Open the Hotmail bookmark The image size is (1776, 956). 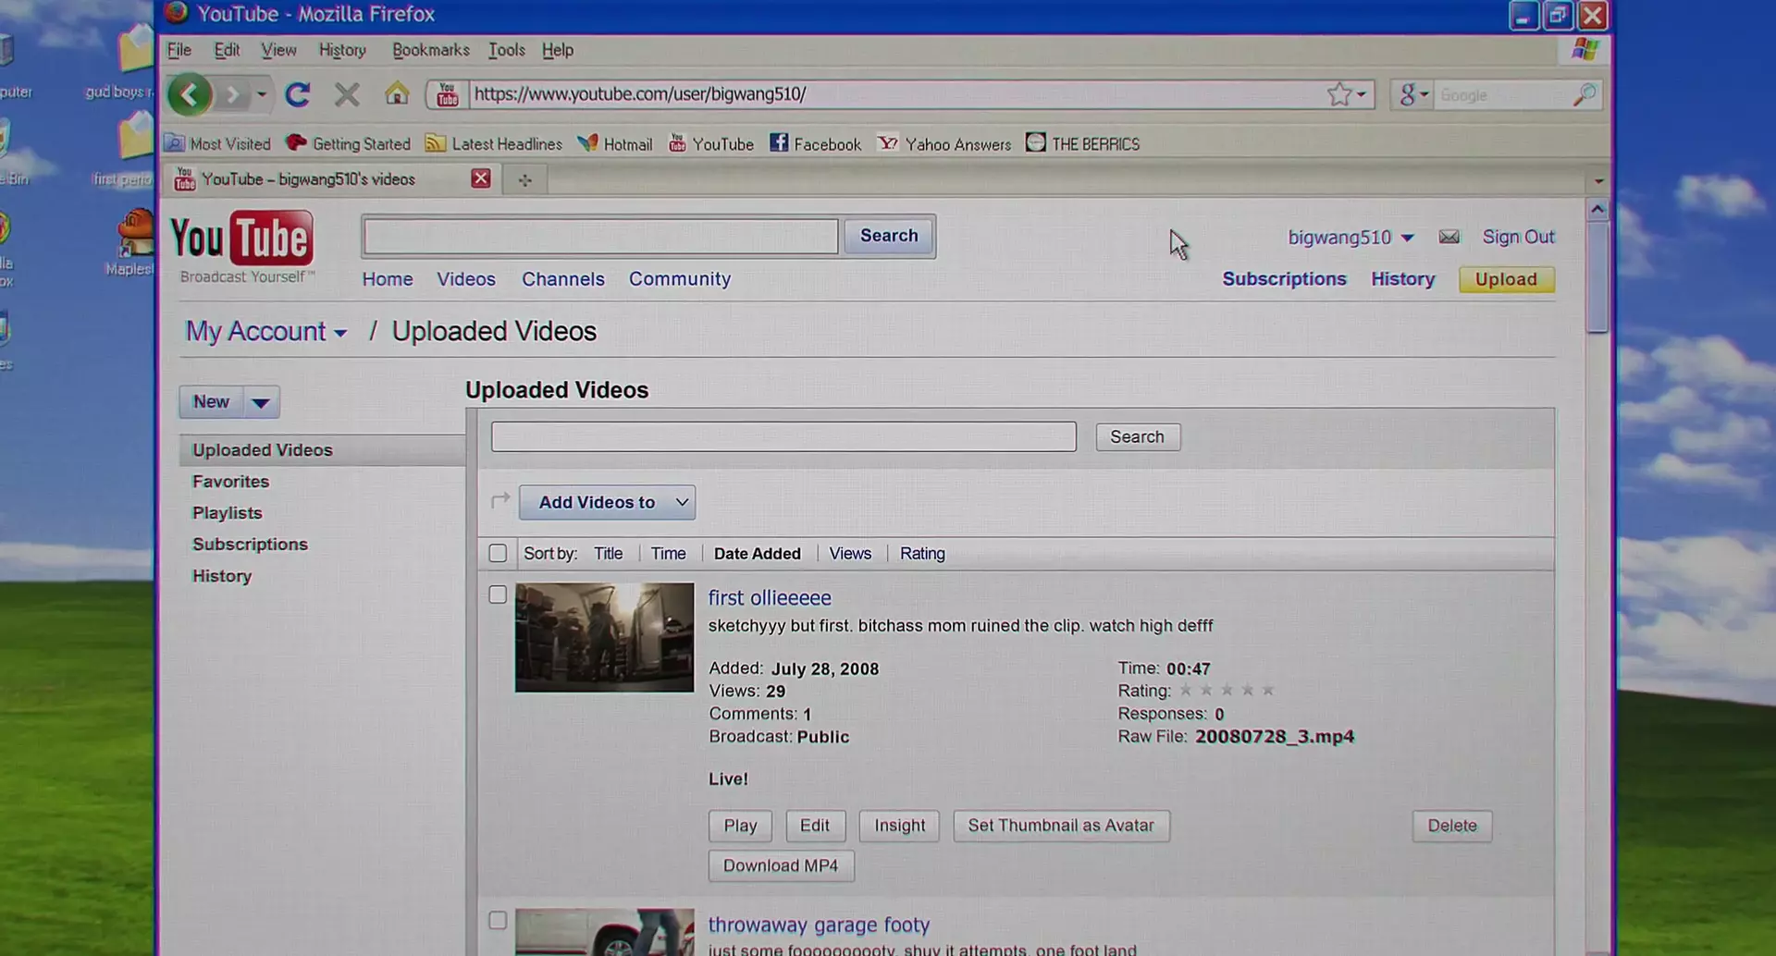click(x=615, y=143)
